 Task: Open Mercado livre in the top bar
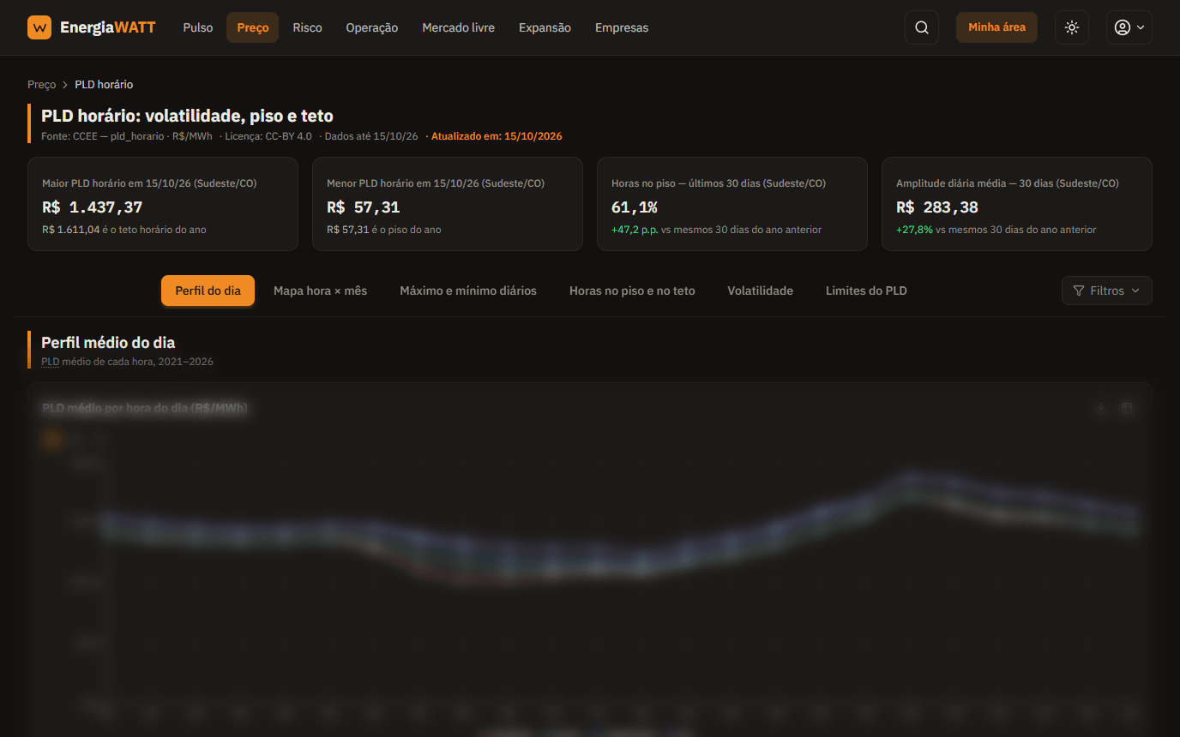459,27
